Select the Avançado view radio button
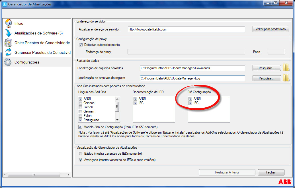This screenshot has width=295, height=188. click(81, 160)
